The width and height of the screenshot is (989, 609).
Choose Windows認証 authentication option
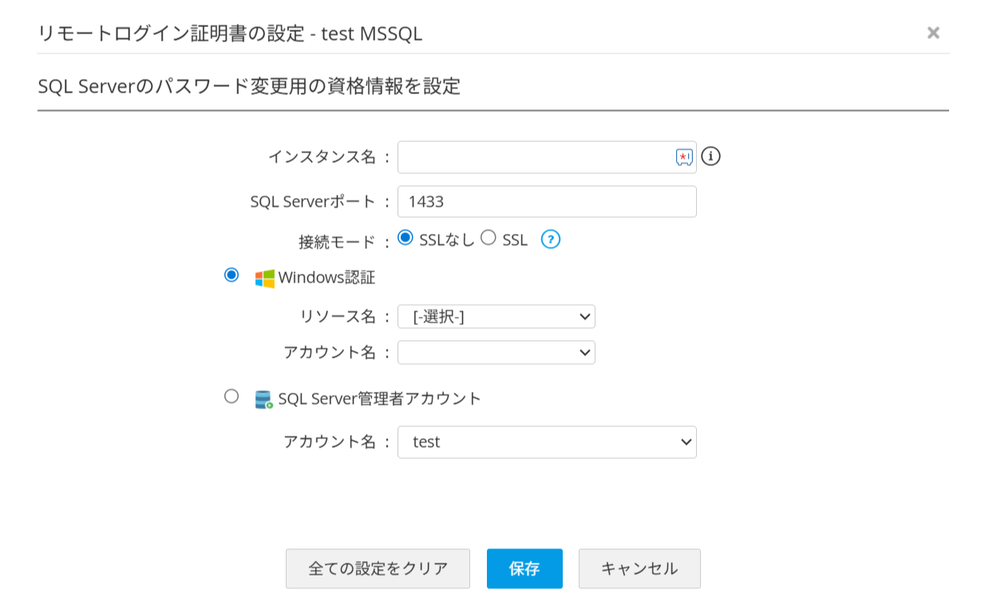[x=231, y=275]
